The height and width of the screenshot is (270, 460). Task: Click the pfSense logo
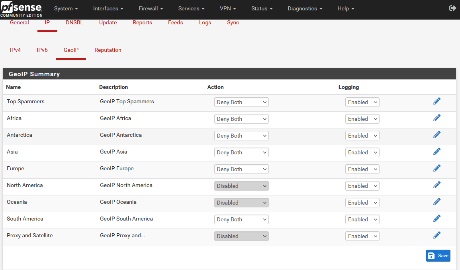(x=21, y=9)
